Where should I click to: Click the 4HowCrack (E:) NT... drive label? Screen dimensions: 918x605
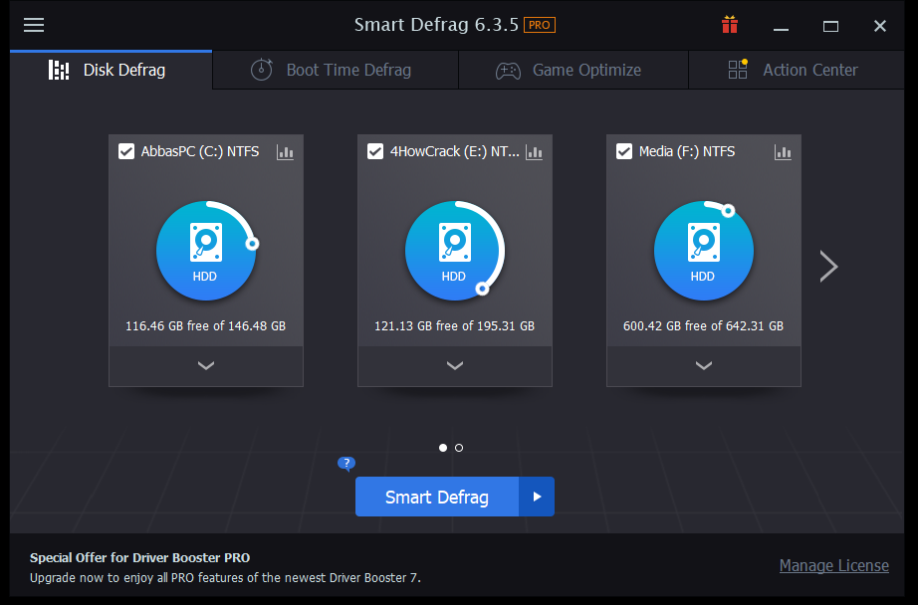pos(454,151)
